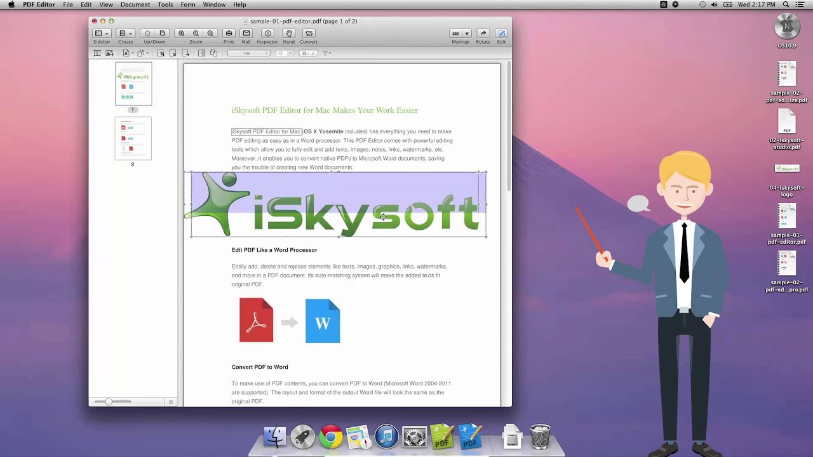The width and height of the screenshot is (813, 457).
Task: Click the 'Edit PDF Like a Word Processor' heading
Action: (274, 250)
